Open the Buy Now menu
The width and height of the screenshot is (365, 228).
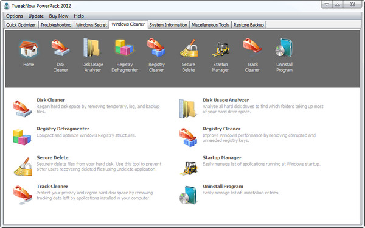pyautogui.click(x=58, y=16)
